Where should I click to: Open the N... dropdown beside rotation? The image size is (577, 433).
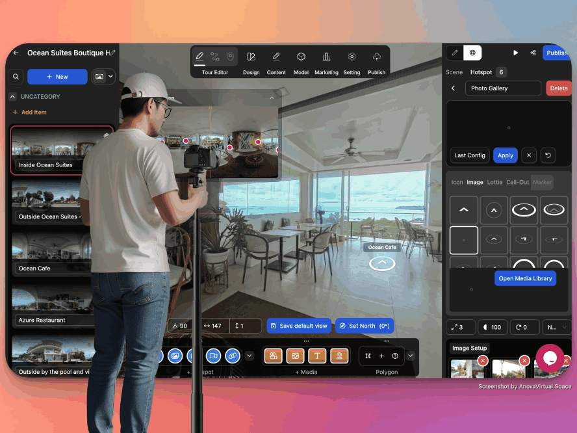(556, 327)
